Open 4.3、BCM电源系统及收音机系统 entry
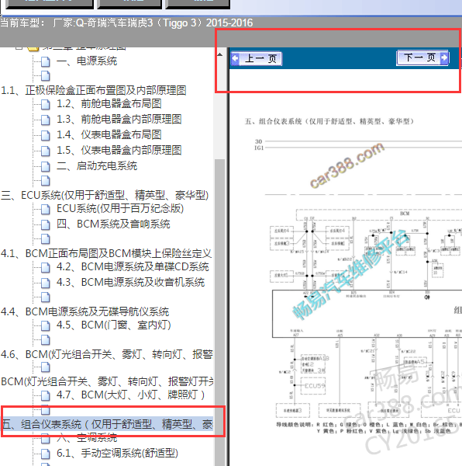 click(130, 282)
